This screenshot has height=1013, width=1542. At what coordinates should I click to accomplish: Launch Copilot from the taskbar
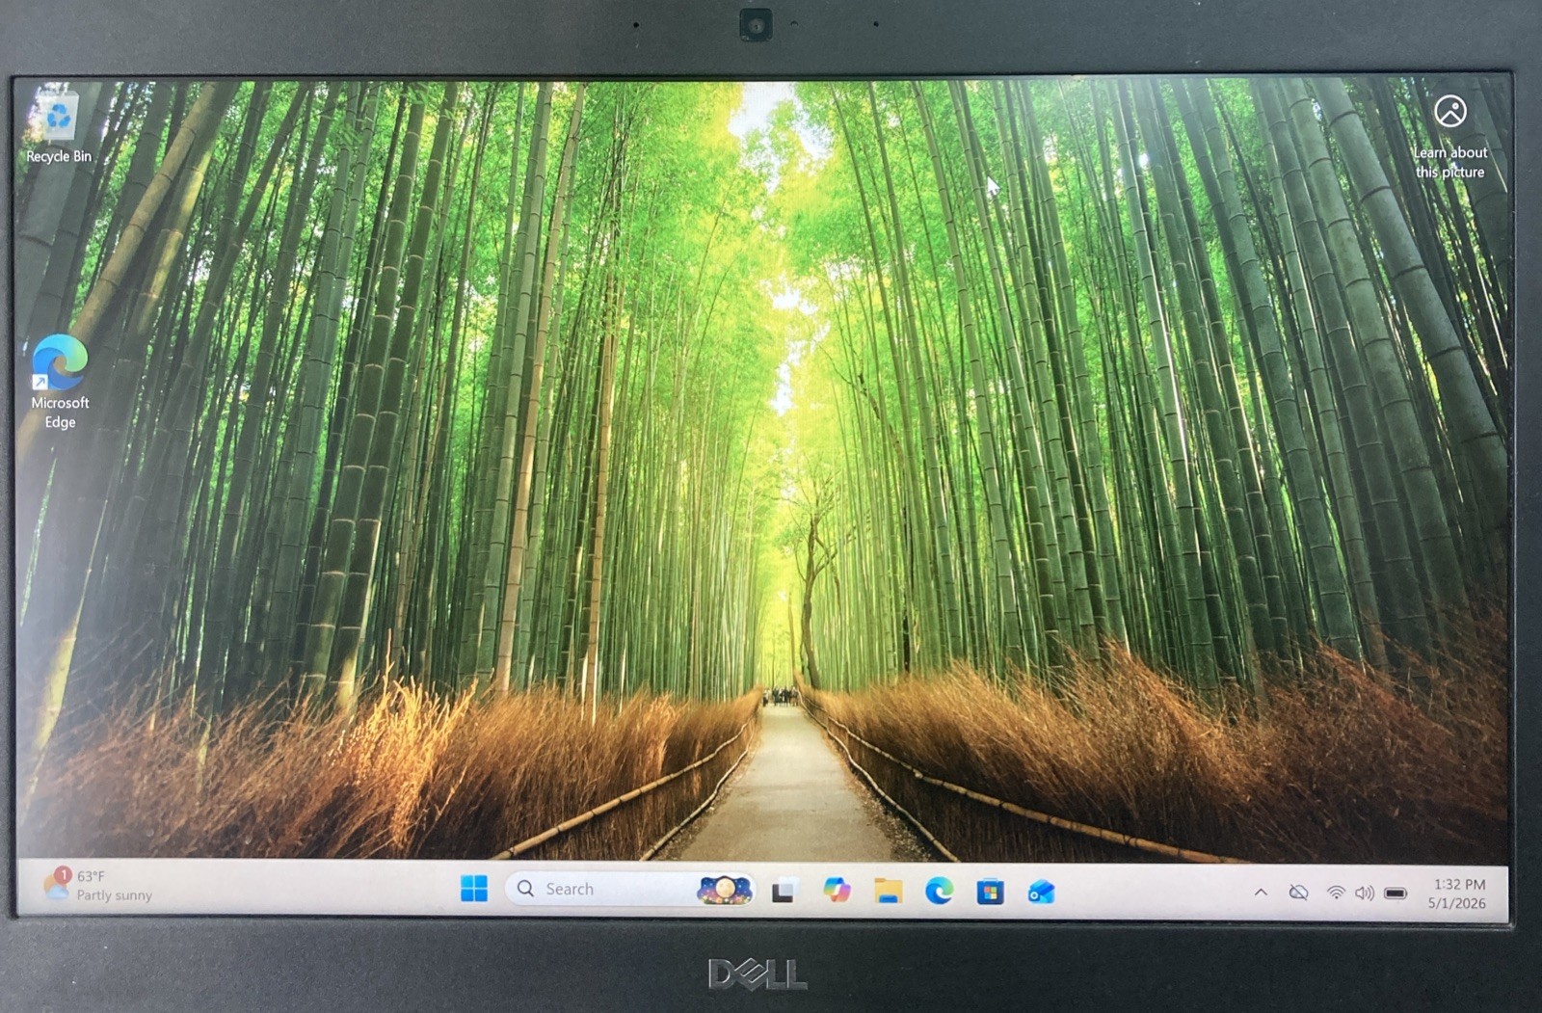[x=837, y=891]
